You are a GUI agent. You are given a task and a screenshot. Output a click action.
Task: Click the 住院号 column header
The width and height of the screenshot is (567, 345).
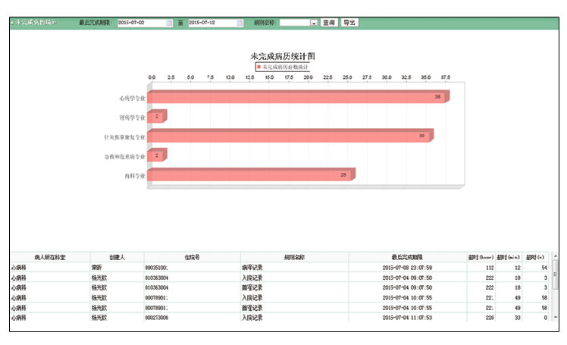192,258
